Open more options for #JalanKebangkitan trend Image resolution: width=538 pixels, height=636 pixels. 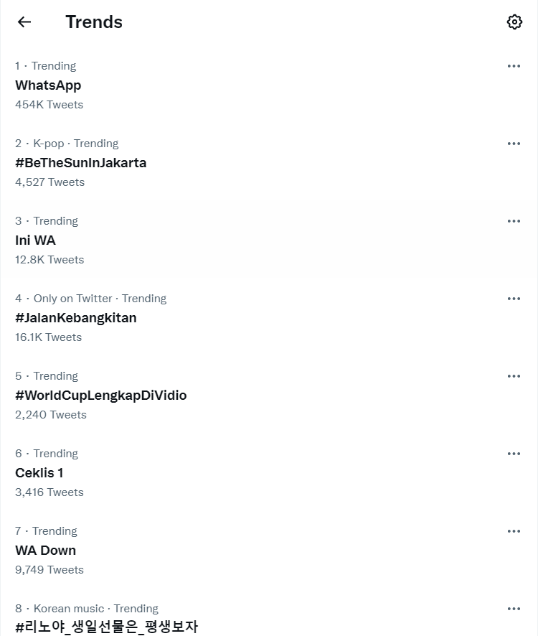514,299
